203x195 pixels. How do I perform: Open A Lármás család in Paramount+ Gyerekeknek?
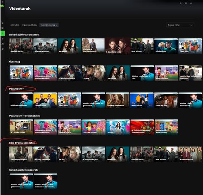pos(21,127)
